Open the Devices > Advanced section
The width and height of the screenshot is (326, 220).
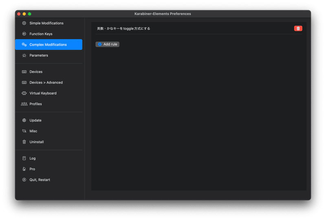pyautogui.click(x=48, y=83)
